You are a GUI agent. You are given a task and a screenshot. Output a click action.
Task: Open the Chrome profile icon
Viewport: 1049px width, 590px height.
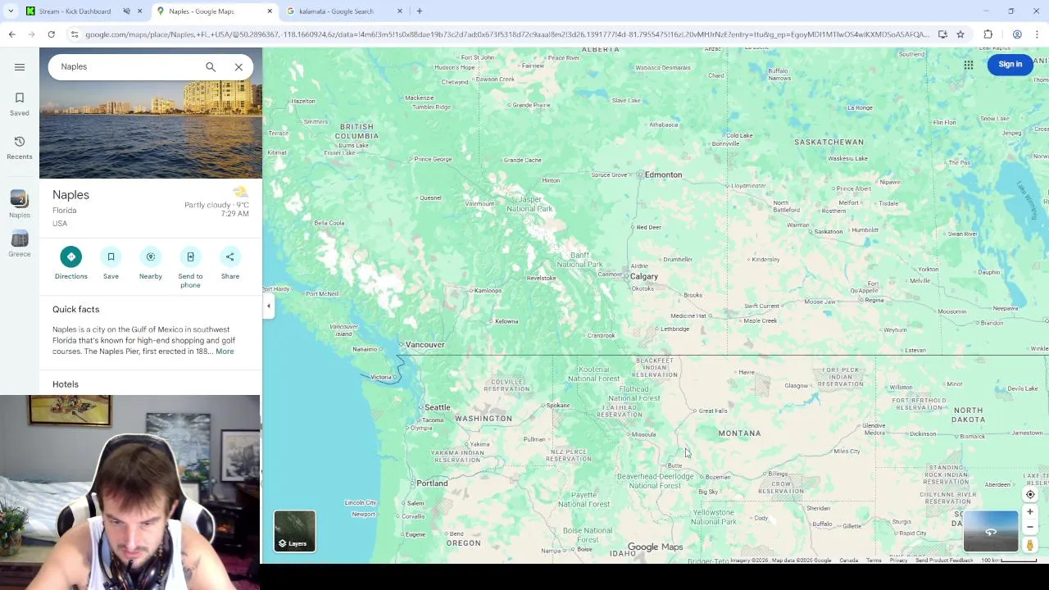[1017, 34]
